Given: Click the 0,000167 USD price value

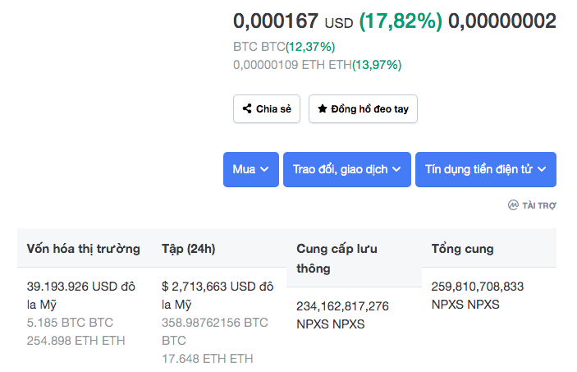Looking at the screenshot, I should coord(293,21).
